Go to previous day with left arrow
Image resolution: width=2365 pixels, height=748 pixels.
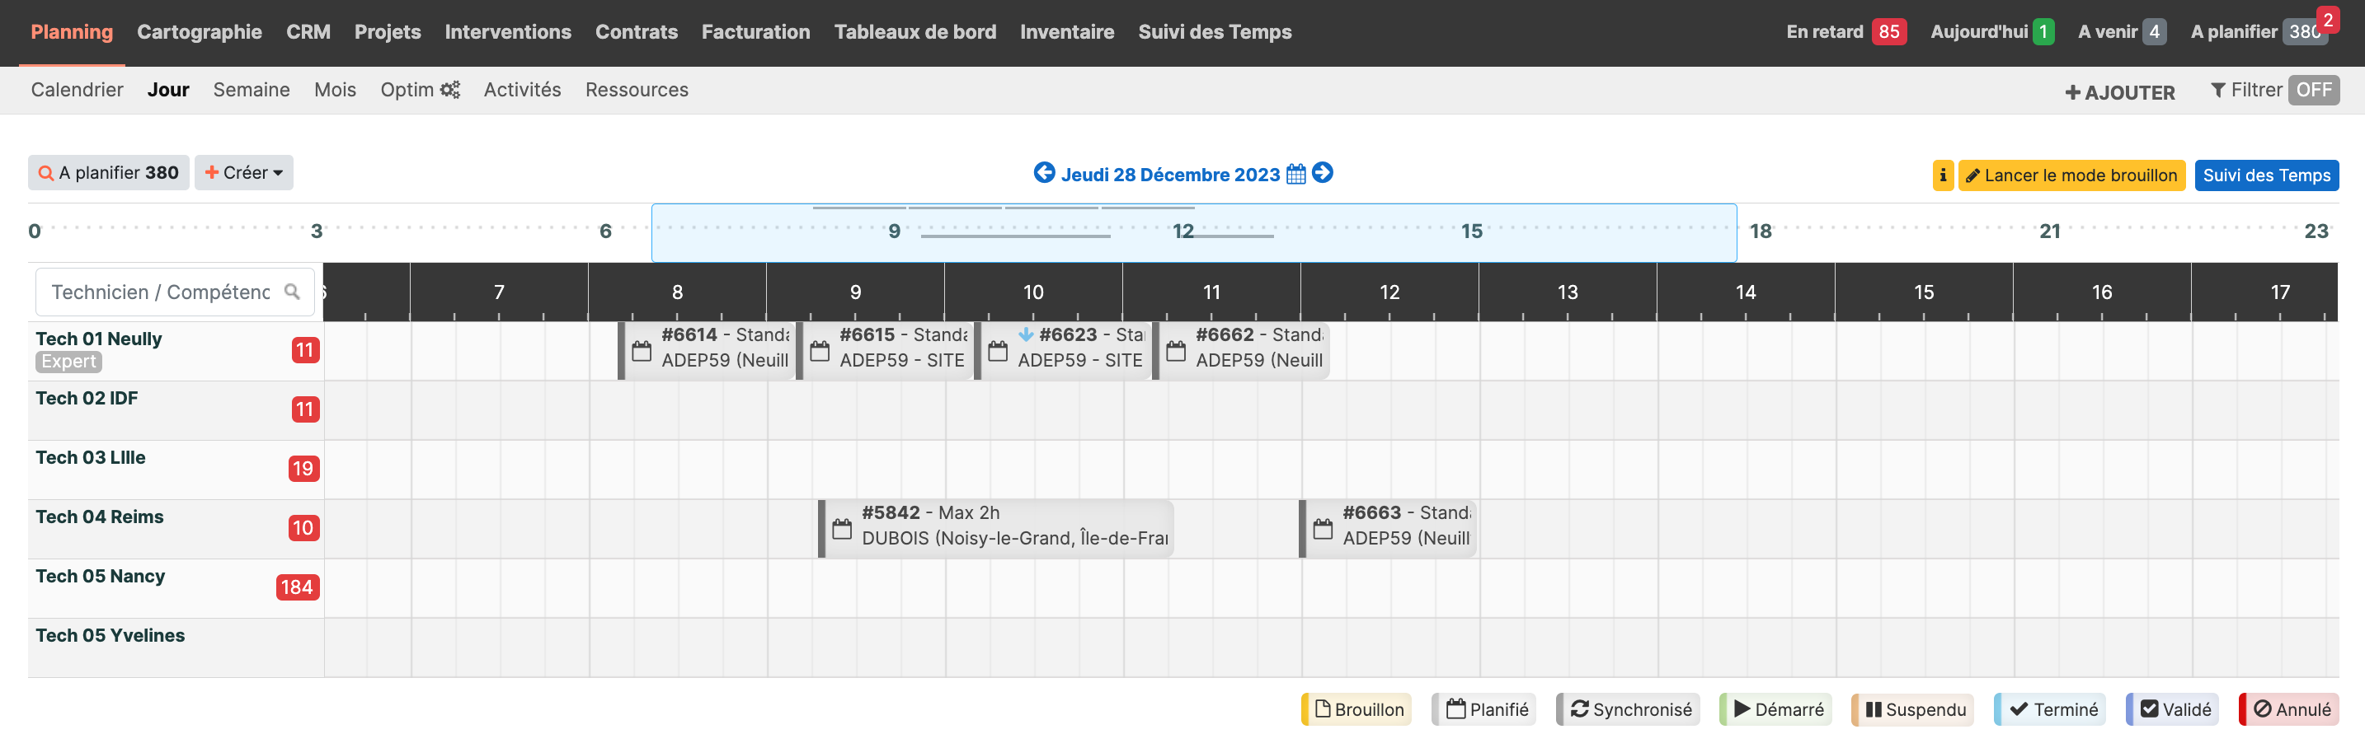1044,172
